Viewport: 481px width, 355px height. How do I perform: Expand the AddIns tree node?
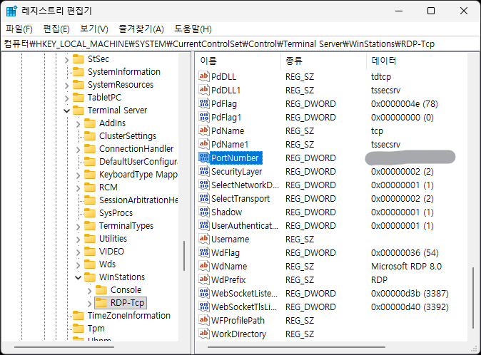[x=78, y=123]
